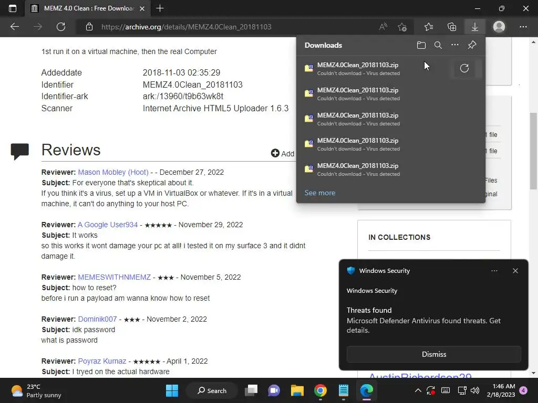Open Edge Settings and more menu
Screen dimensions: 538x403
pos(523,27)
